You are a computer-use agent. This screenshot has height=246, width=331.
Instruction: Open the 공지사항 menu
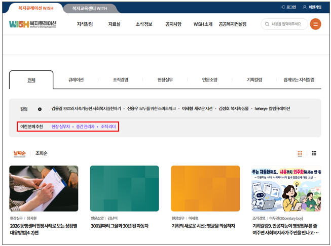click(173, 24)
